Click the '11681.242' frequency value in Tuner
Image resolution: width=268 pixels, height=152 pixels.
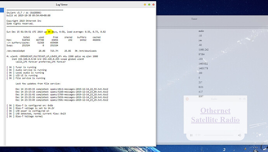(204, 50)
